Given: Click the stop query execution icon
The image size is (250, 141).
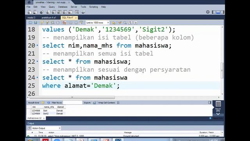Looking at the screenshot, I should pos(58,23).
